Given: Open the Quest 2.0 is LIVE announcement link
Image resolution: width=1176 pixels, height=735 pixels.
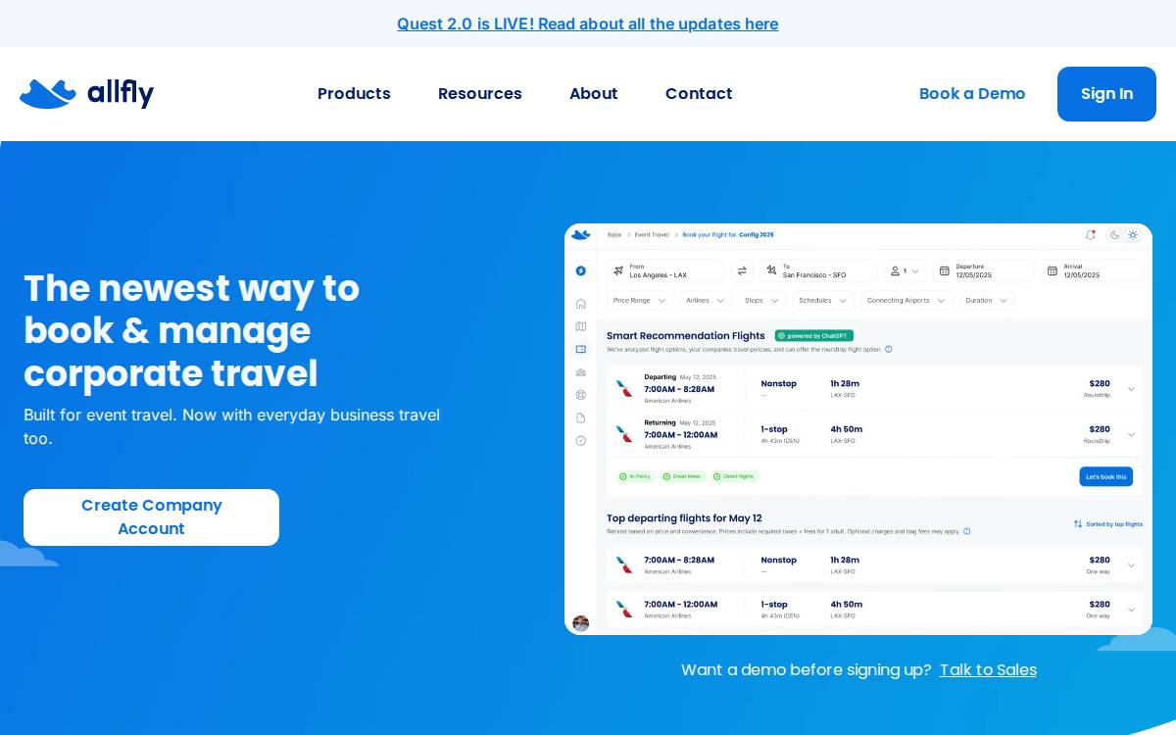Looking at the screenshot, I should point(588,24).
